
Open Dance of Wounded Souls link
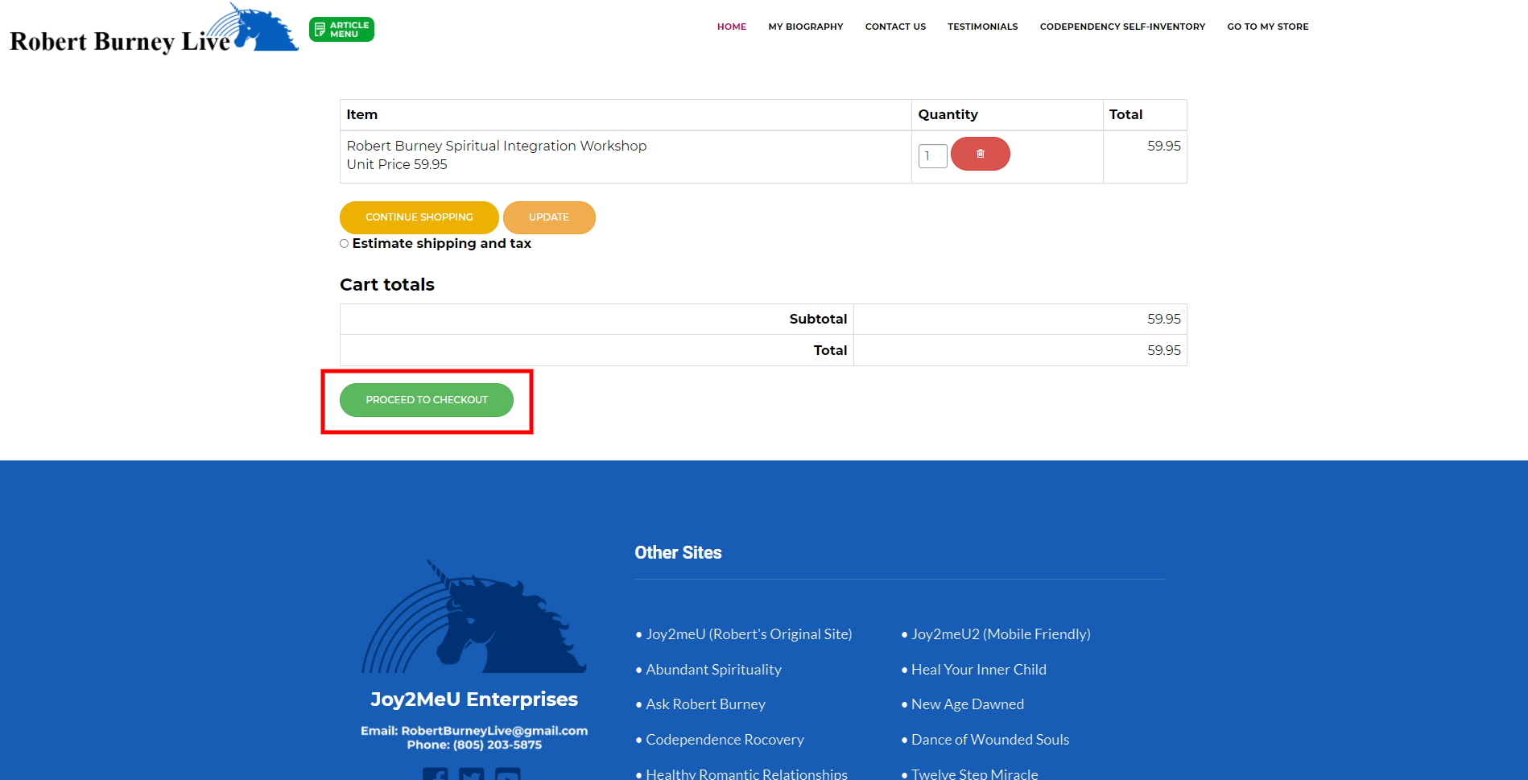989,740
